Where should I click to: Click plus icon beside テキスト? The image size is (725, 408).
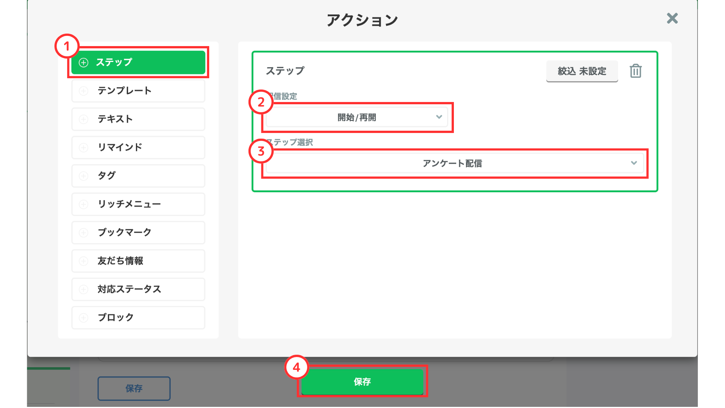click(83, 119)
